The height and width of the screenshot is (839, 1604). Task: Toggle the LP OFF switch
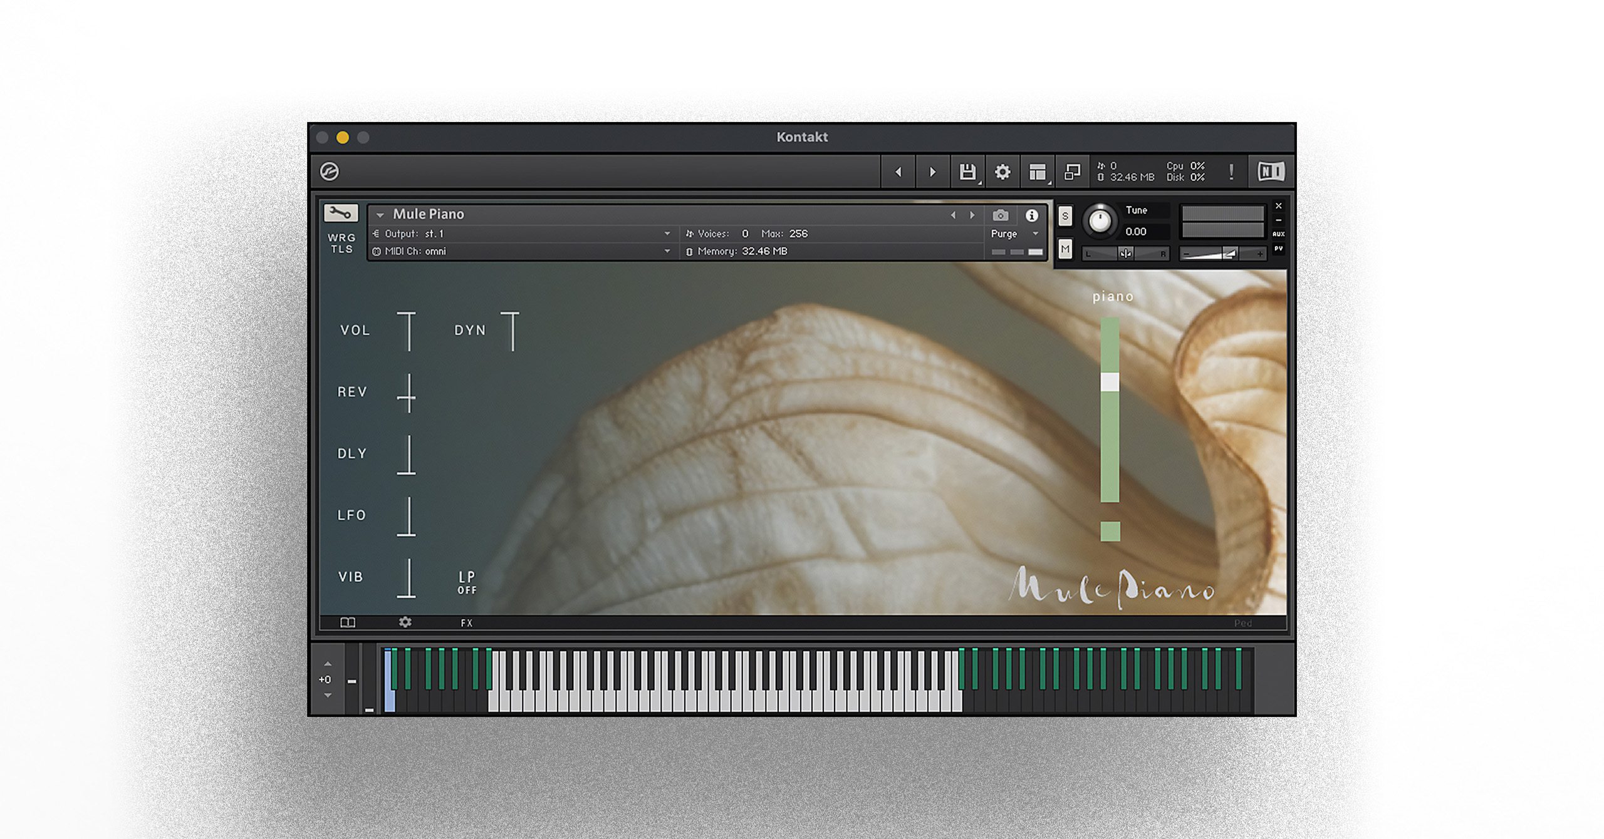(467, 582)
